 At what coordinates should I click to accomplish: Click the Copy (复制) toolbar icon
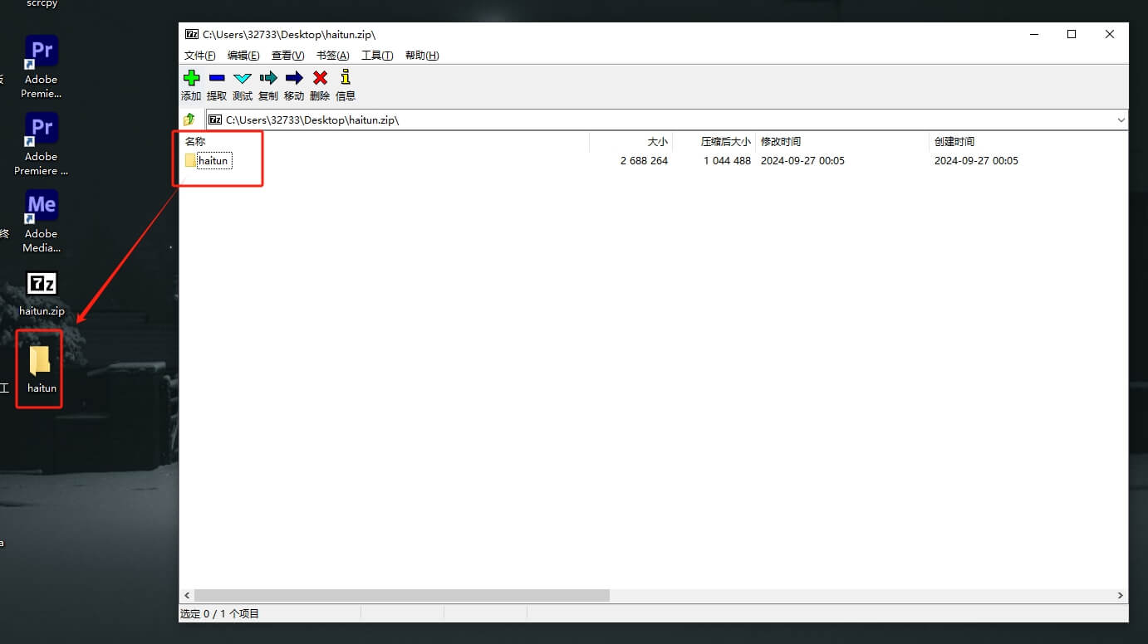(x=268, y=78)
